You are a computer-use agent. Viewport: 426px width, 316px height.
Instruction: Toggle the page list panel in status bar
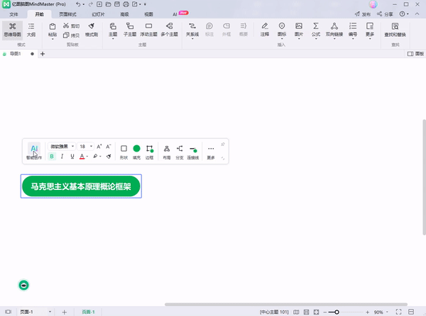(x=8, y=312)
